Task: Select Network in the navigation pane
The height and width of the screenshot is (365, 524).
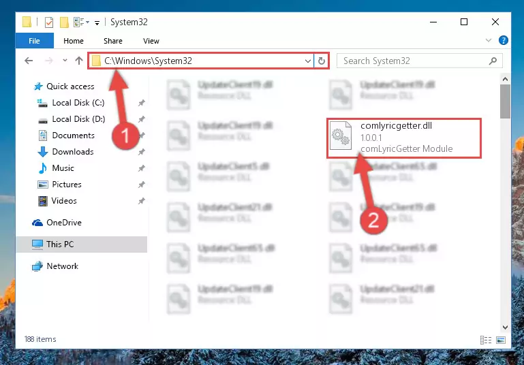Action: [x=62, y=266]
